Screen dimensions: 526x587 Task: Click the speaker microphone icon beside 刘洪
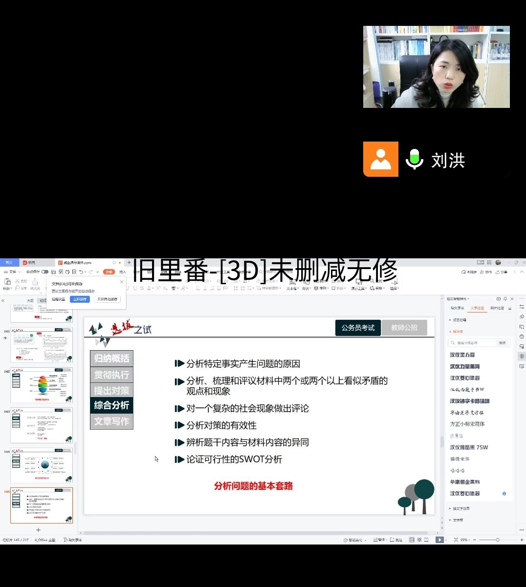[x=415, y=159]
